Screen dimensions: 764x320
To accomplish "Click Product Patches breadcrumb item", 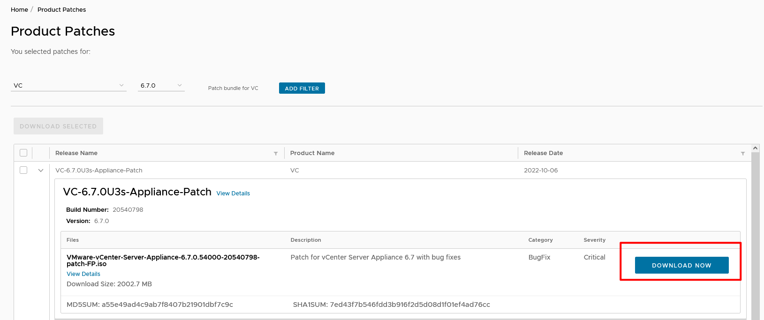I will [61, 9].
